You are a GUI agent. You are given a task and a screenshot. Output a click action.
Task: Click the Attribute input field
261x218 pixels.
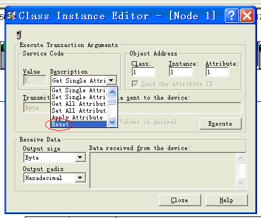point(217,72)
